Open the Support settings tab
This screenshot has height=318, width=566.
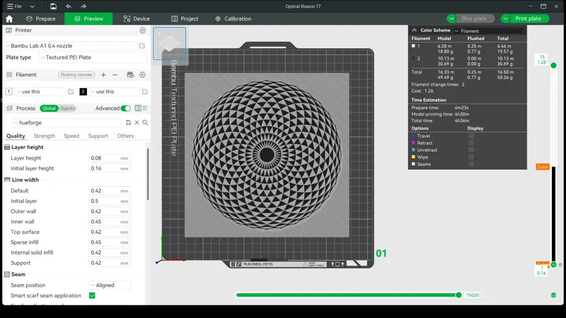point(98,136)
